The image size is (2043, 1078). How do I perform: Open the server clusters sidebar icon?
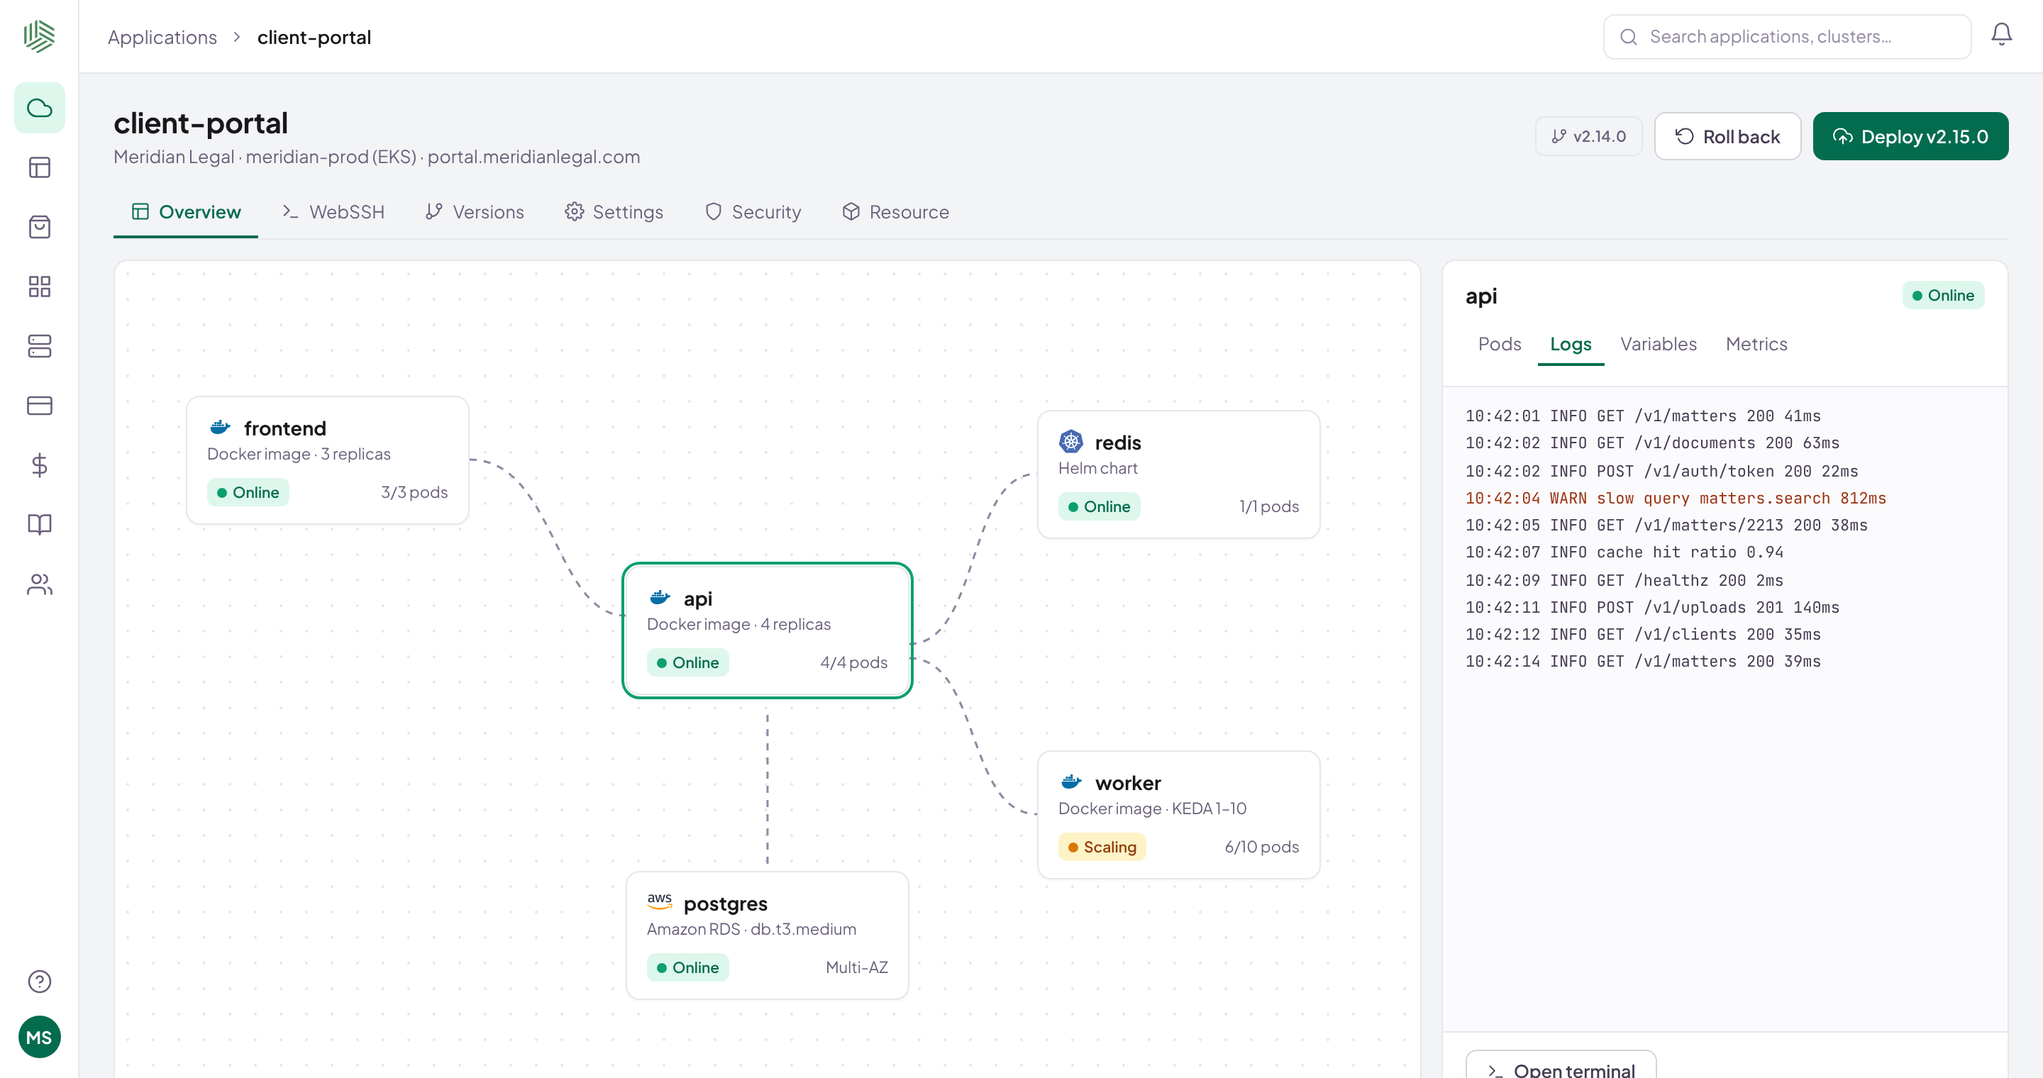point(39,345)
